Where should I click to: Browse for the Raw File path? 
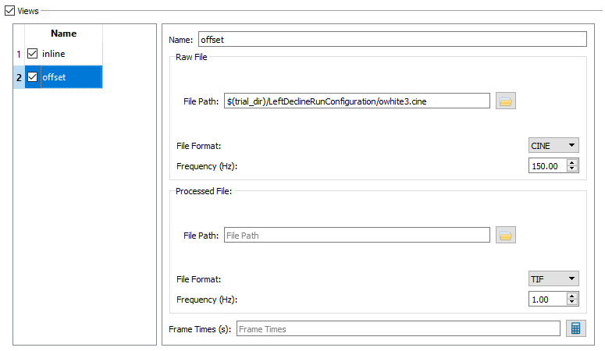(x=505, y=101)
